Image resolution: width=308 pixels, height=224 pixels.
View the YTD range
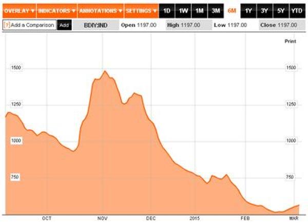(x=297, y=10)
